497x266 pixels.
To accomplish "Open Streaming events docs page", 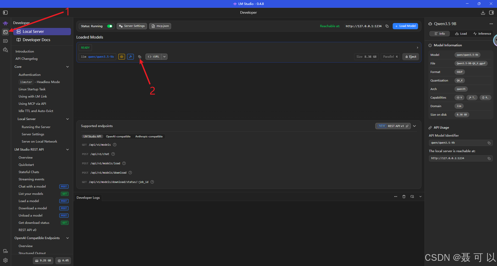I will (31, 179).
